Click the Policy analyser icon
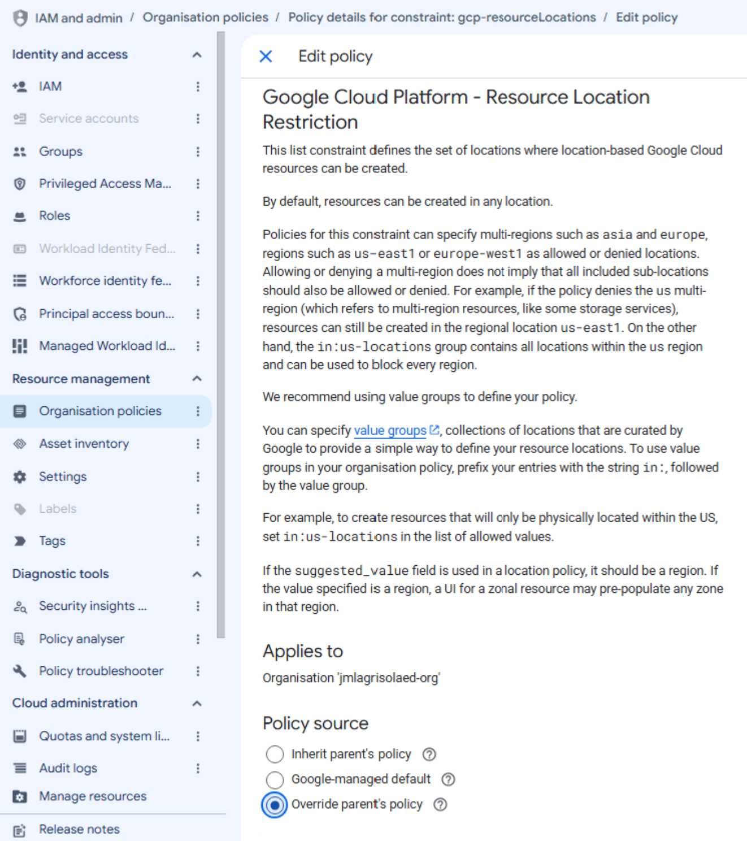This screenshot has height=841, width=747. (x=20, y=639)
